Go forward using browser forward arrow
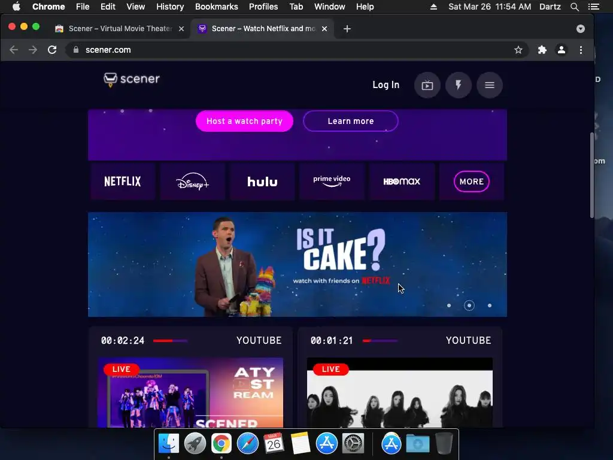613x460 pixels. coord(33,50)
